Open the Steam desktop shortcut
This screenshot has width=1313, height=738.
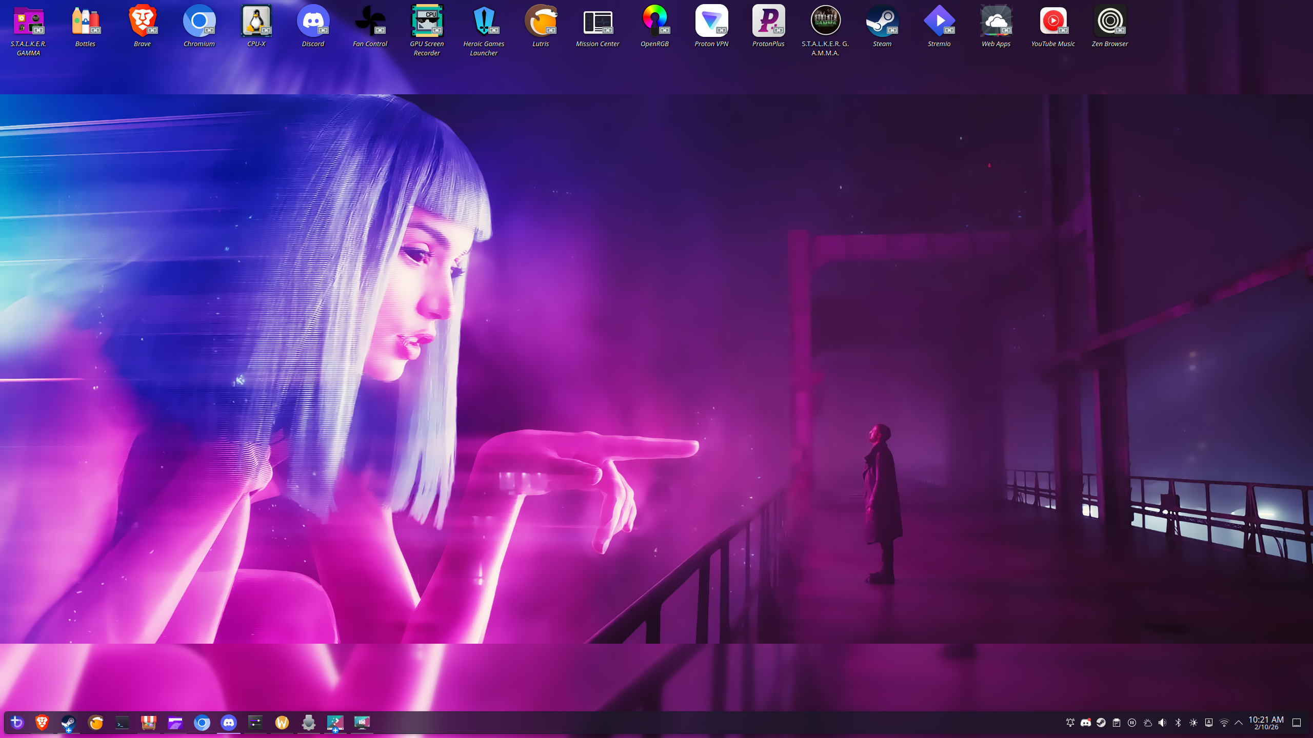point(882,22)
